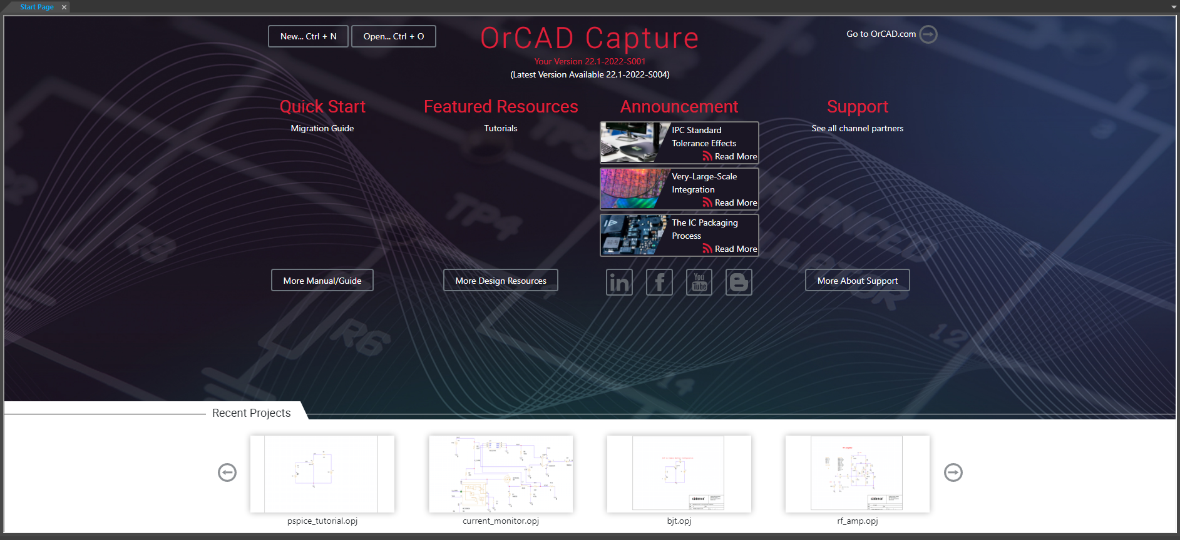
Task: Click the New project button
Action: 308,36
